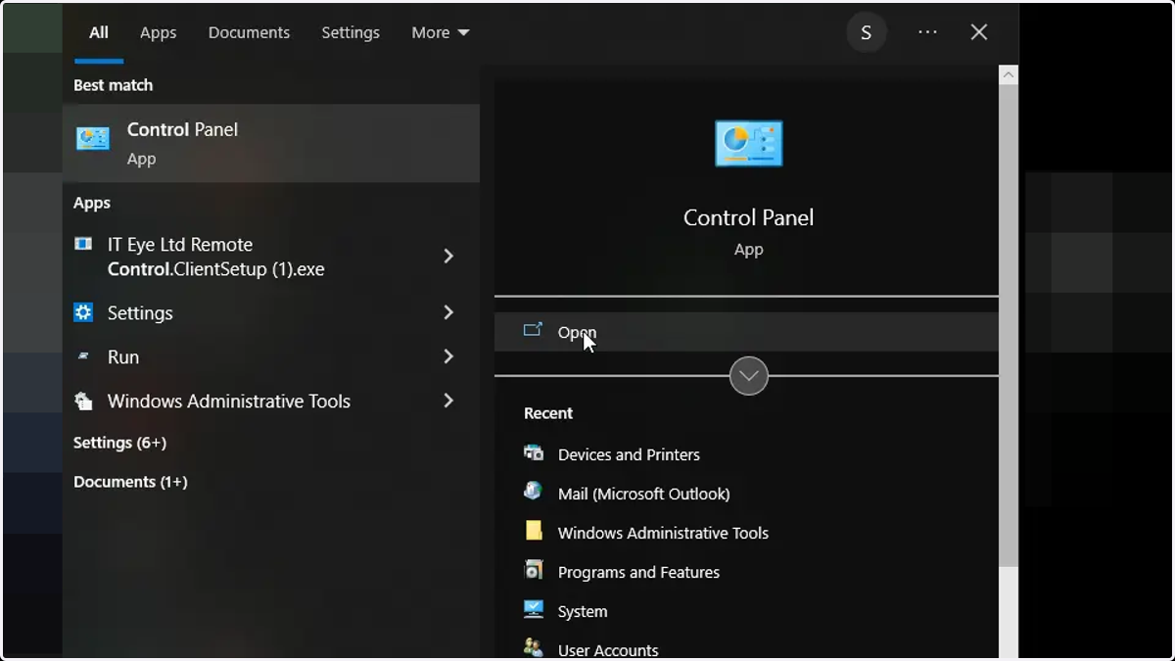
Task: Select the Control Panel best match result
Action: (271, 143)
